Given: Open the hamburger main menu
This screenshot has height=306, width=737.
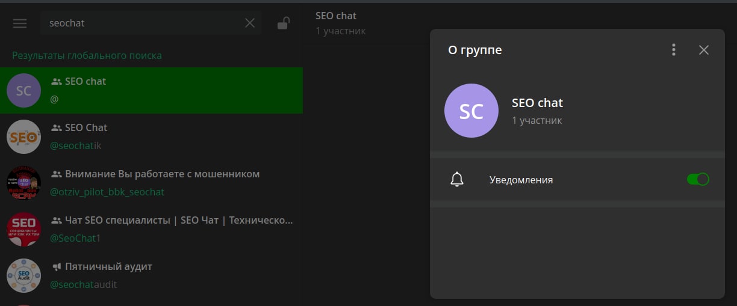Looking at the screenshot, I should click(x=20, y=23).
